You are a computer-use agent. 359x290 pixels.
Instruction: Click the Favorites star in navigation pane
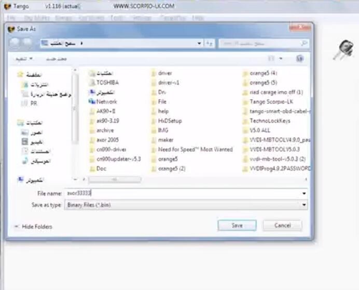(20, 74)
